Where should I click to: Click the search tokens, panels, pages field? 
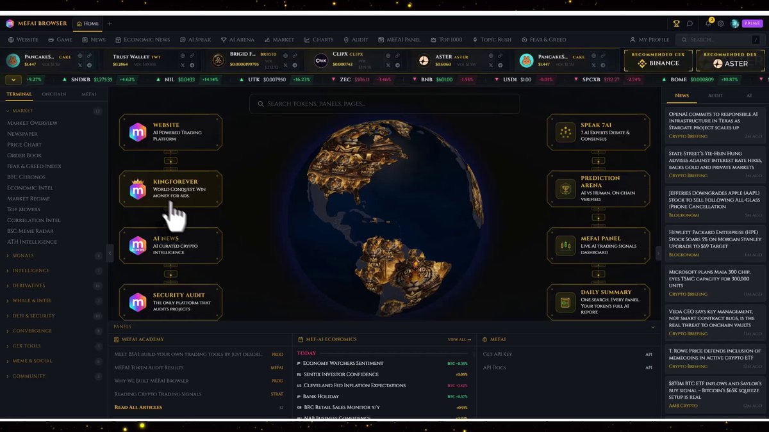[384, 104]
